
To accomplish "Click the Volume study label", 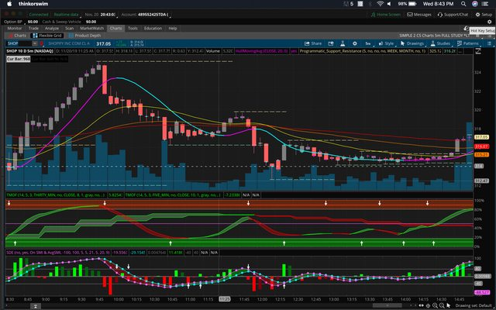I will click(213, 51).
